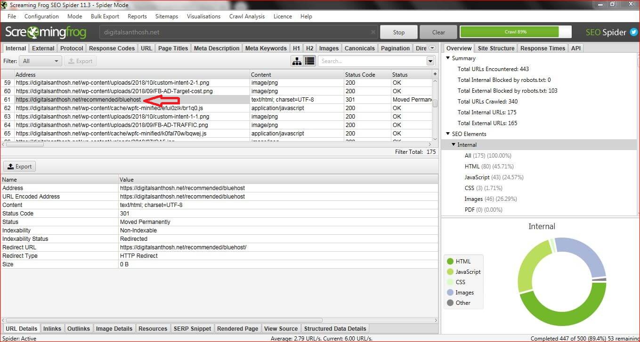This screenshot has width=640, height=342.
Task: Switch to the External tab
Action: [x=43, y=48]
